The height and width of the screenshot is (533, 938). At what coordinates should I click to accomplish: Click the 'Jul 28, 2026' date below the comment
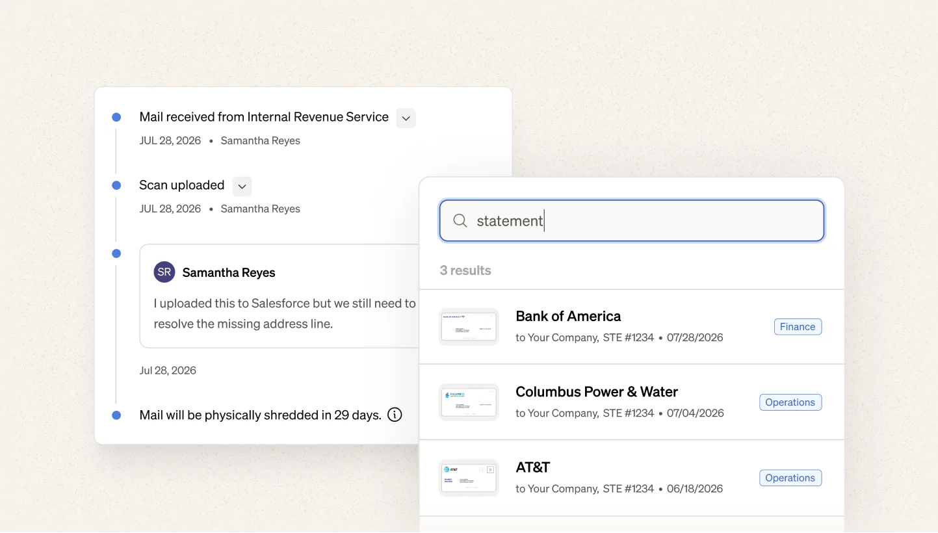[x=168, y=370]
